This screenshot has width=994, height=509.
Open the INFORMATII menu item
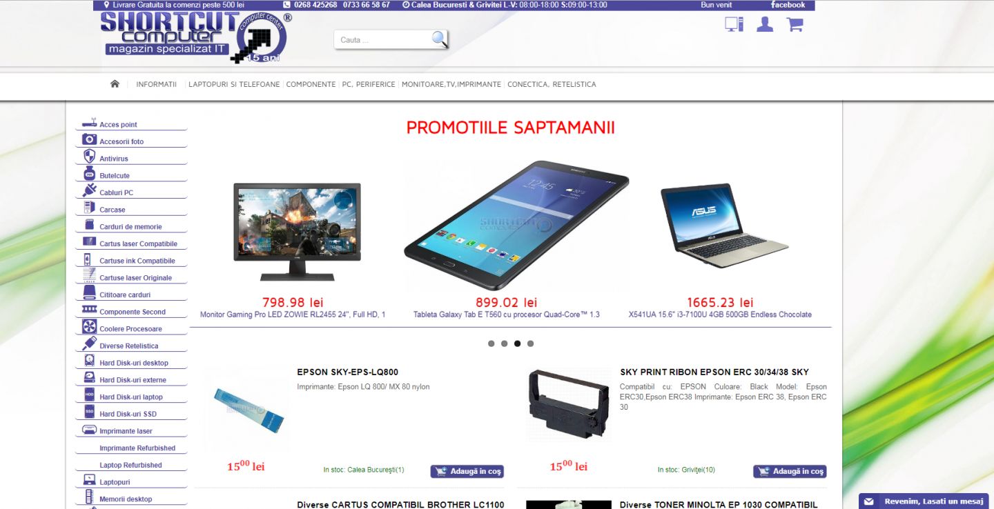[157, 84]
